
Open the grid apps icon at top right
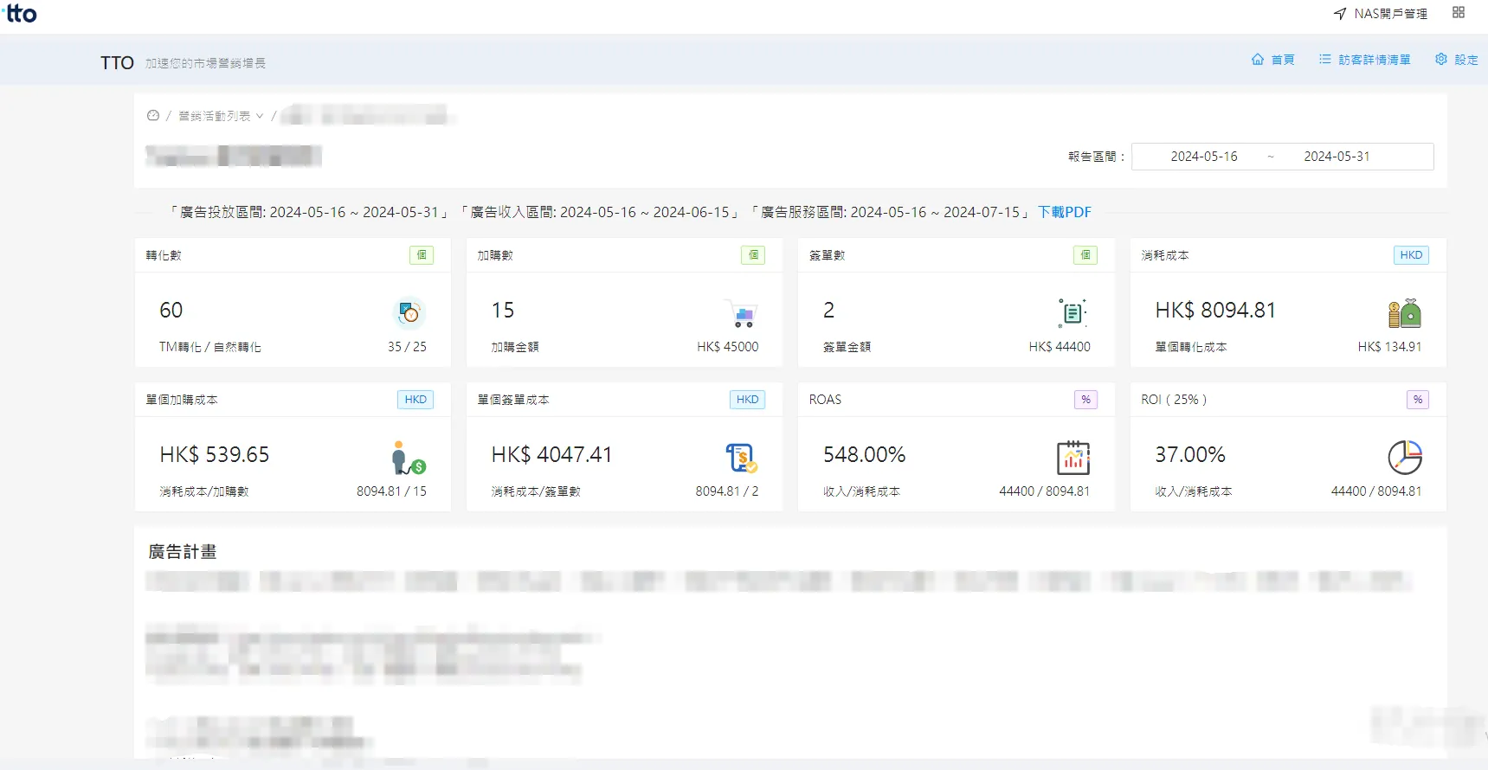click(x=1459, y=13)
